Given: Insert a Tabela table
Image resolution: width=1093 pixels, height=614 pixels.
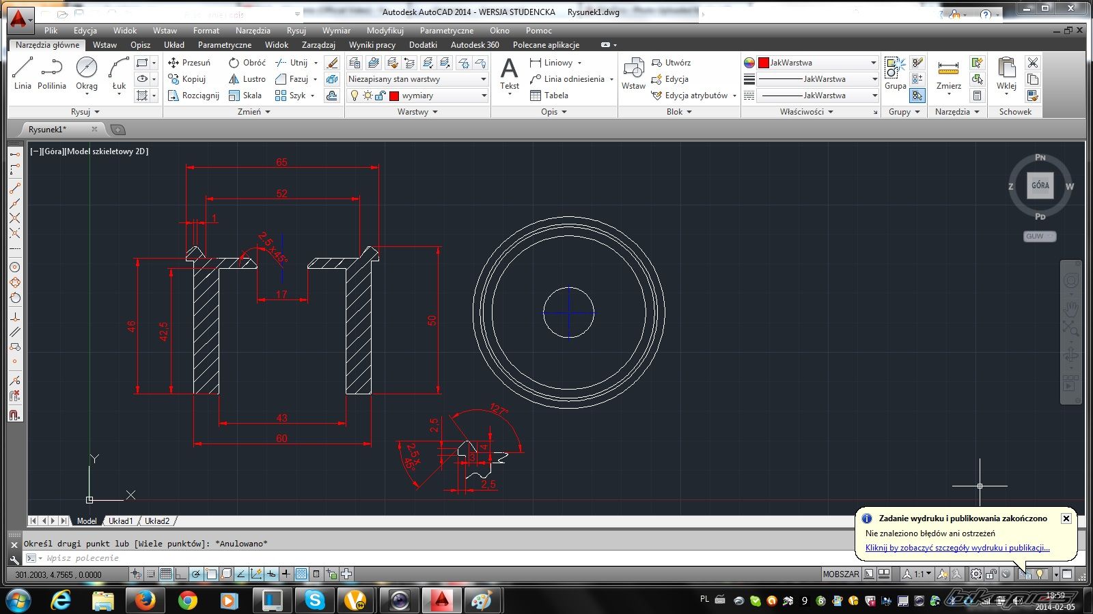Looking at the screenshot, I should pyautogui.click(x=549, y=96).
